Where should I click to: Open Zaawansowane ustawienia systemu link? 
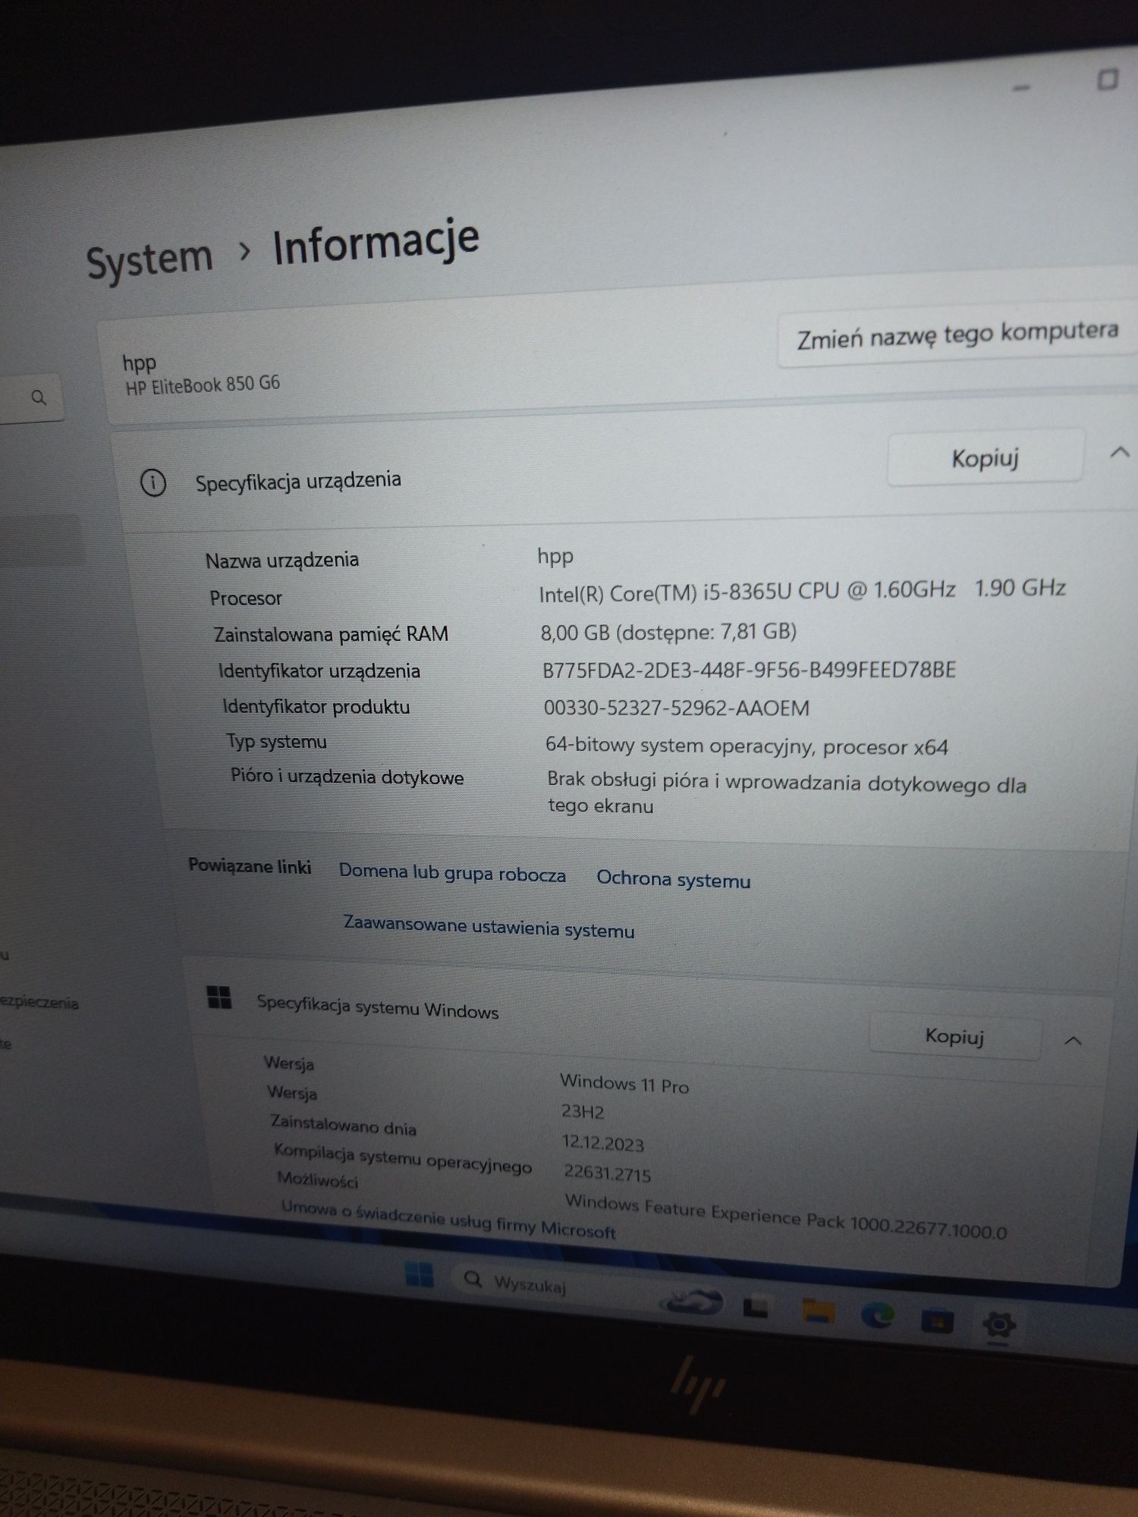tap(489, 927)
